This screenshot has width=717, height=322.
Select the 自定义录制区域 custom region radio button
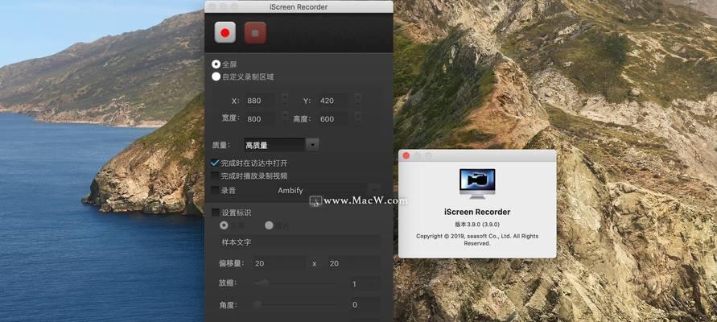coord(216,76)
